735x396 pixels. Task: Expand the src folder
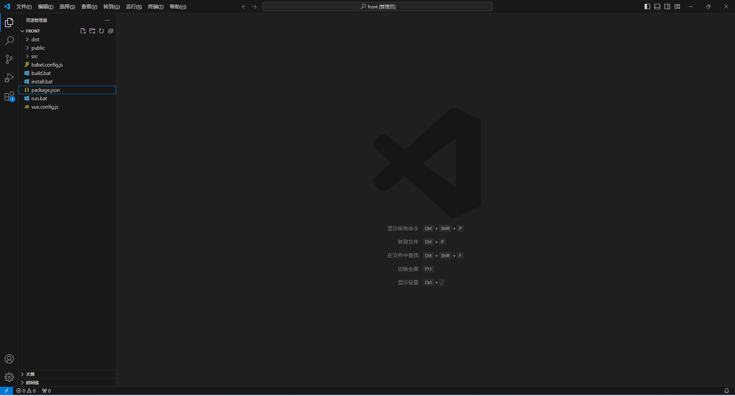[x=67, y=56]
